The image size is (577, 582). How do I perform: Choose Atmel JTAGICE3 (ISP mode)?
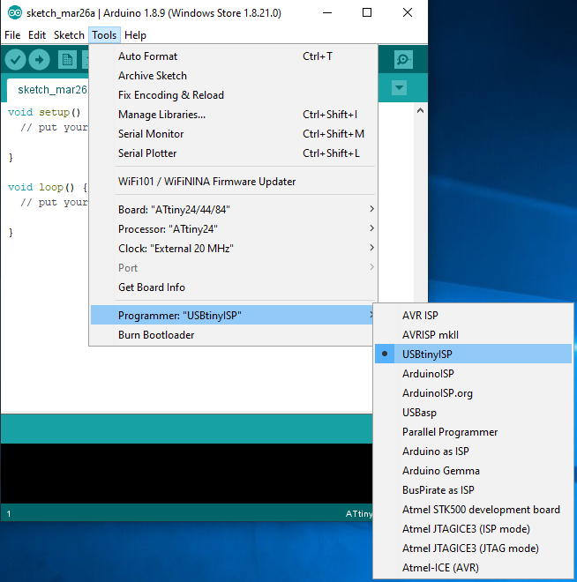pyautogui.click(x=473, y=529)
